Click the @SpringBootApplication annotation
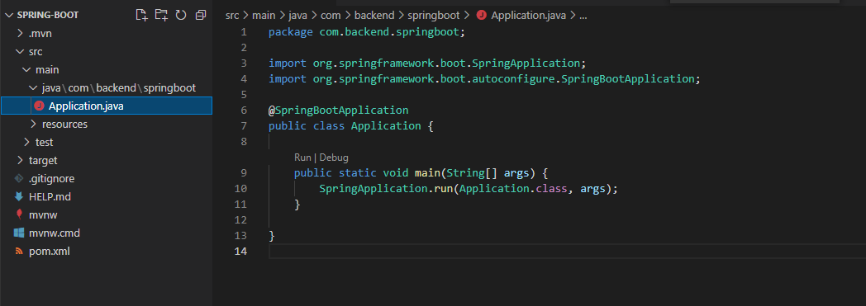The width and height of the screenshot is (866, 306). coord(339,111)
